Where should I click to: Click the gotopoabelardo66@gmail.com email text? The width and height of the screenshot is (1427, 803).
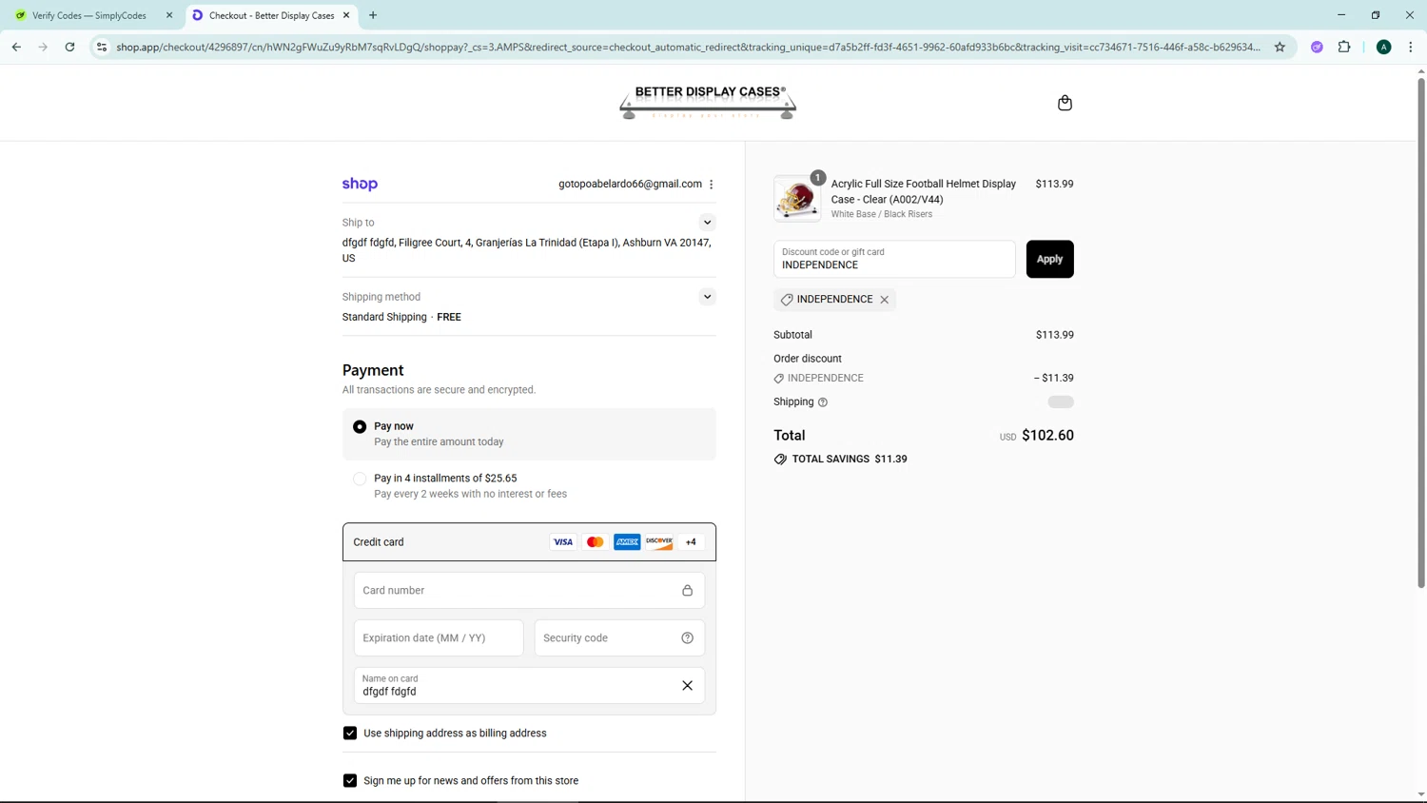click(x=630, y=185)
